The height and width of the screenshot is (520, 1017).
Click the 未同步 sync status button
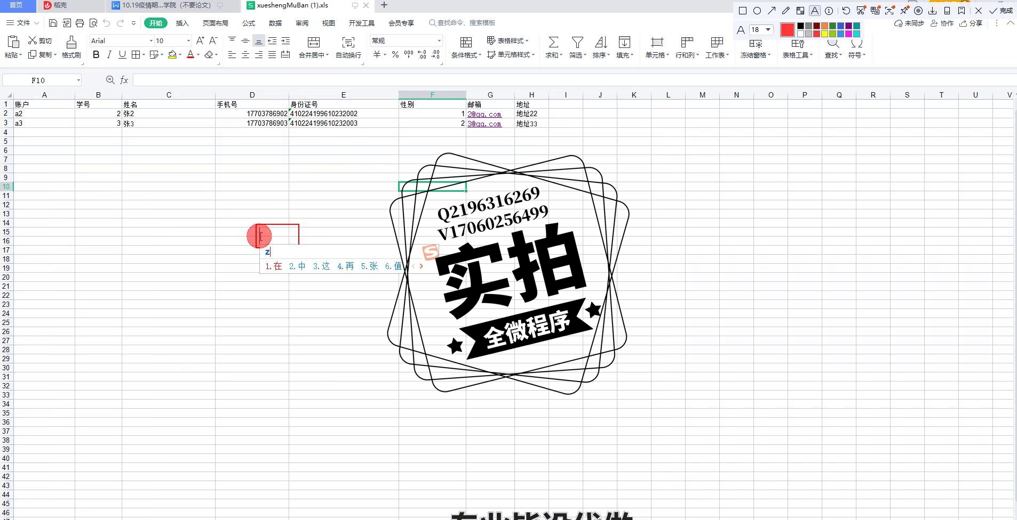tap(909, 23)
